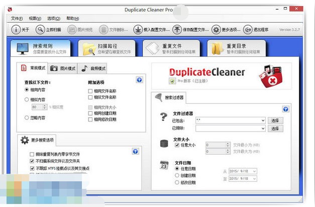
Task: Open the 文件(F) menu
Action: coord(17,19)
